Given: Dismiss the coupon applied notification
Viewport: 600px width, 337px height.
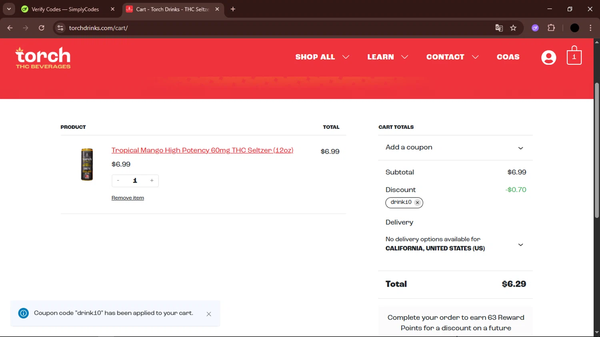Looking at the screenshot, I should [x=209, y=314].
